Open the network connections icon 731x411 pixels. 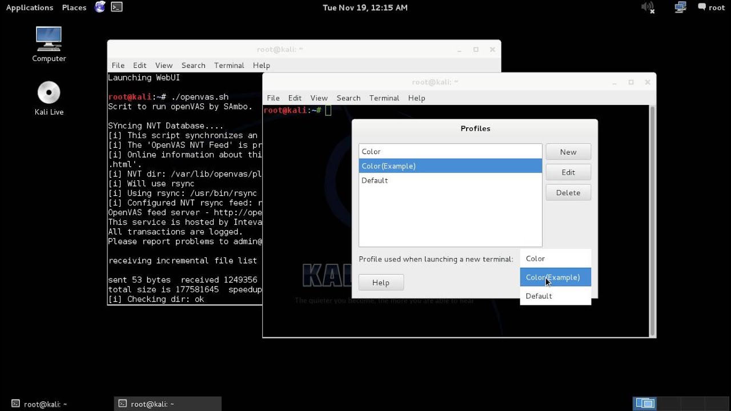tap(680, 7)
